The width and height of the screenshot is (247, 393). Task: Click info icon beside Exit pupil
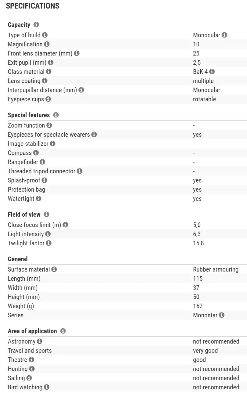pos(51,63)
